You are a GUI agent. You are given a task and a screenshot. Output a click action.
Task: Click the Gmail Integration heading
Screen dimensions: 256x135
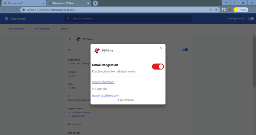(105, 65)
